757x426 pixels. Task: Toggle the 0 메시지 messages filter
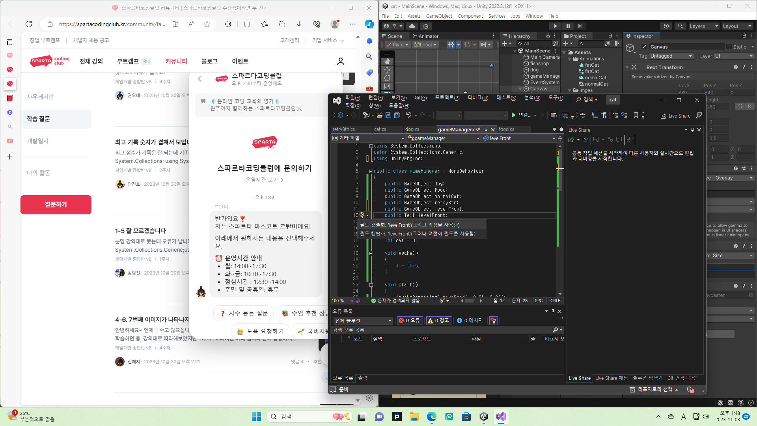pyautogui.click(x=470, y=321)
